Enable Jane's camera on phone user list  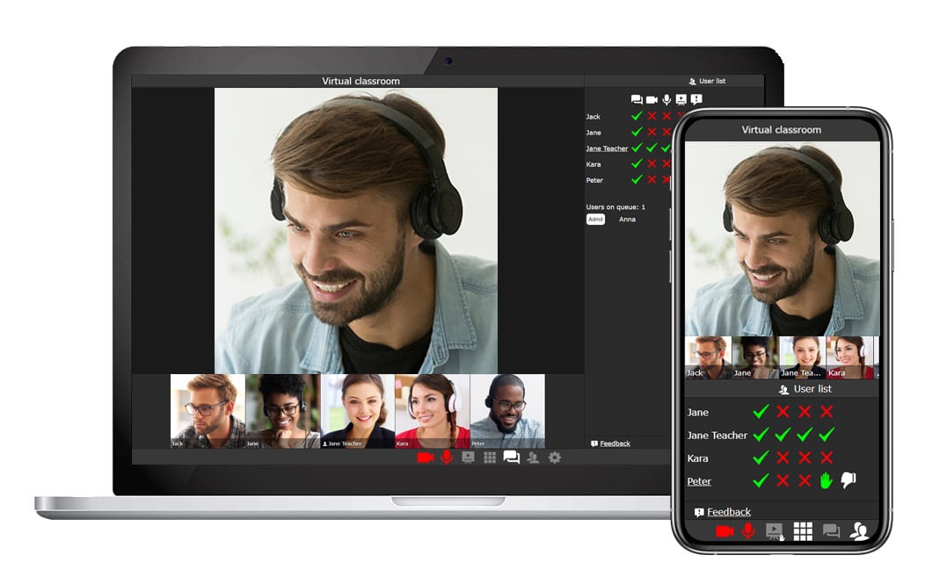coord(783,412)
